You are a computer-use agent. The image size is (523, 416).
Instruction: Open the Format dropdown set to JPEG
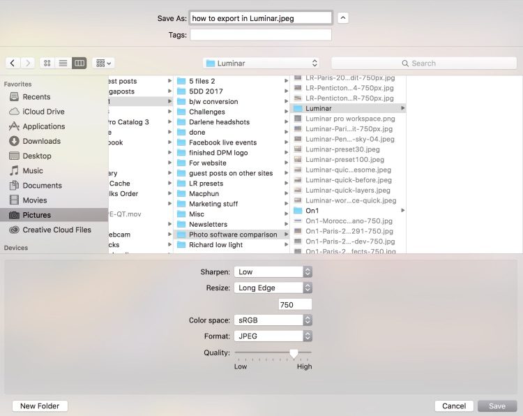[273, 336]
